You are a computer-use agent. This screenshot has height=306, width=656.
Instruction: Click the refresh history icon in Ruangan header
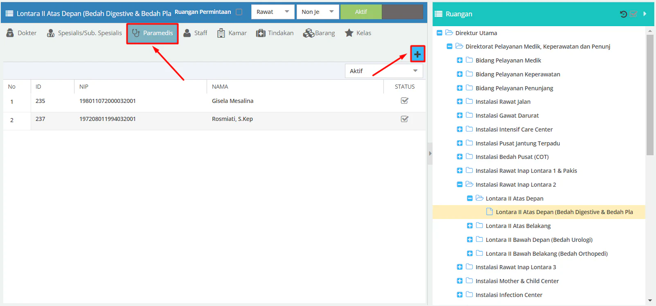pyautogui.click(x=623, y=14)
